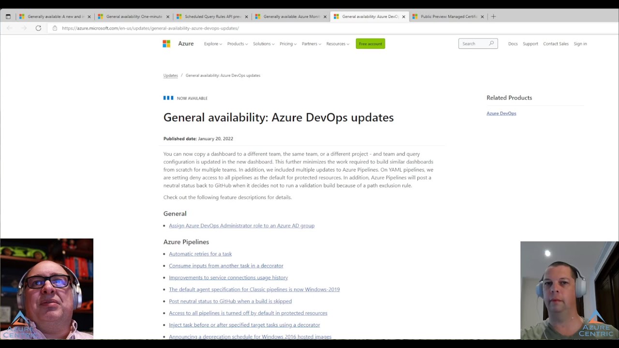Image resolution: width=619 pixels, height=348 pixels.
Task: Click the Azure brand link
Action: [x=186, y=43]
